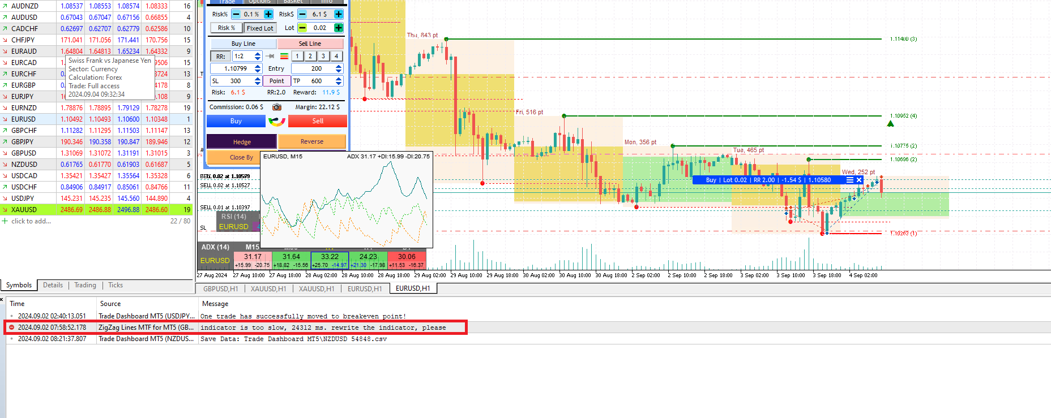Click the Risk$ plus button
The width and height of the screenshot is (1051, 418).
(x=339, y=14)
